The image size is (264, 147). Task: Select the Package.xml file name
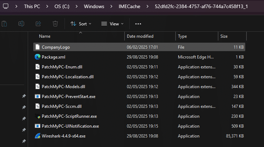click(x=54, y=57)
